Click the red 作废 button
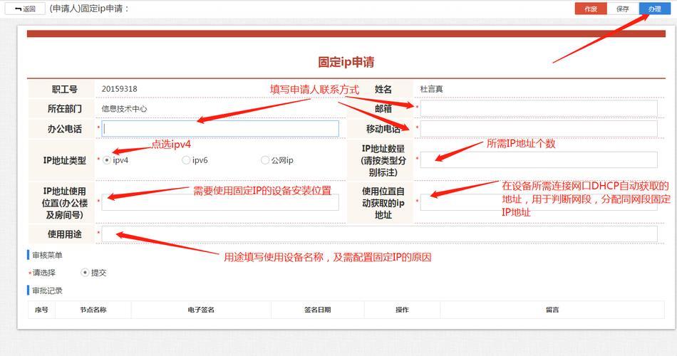This screenshot has width=677, height=356. tap(591, 9)
